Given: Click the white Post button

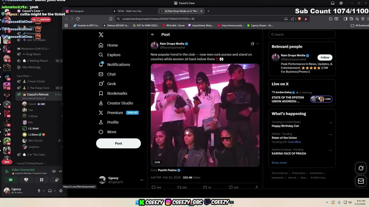Looking at the screenshot, I should tap(118, 143).
